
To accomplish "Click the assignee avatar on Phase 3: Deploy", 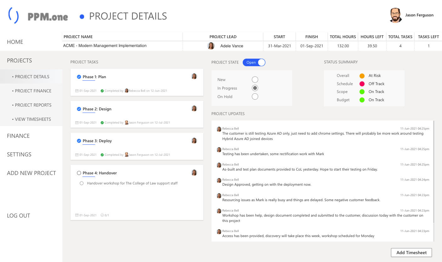I will [194, 141].
